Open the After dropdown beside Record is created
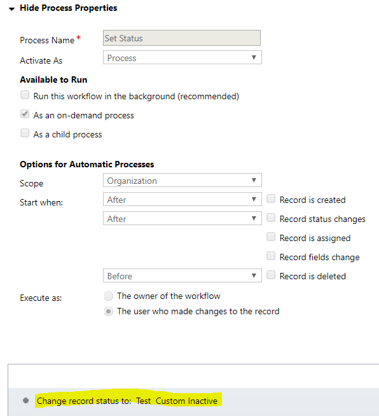Screen dimensions: 379x416 click(x=183, y=200)
